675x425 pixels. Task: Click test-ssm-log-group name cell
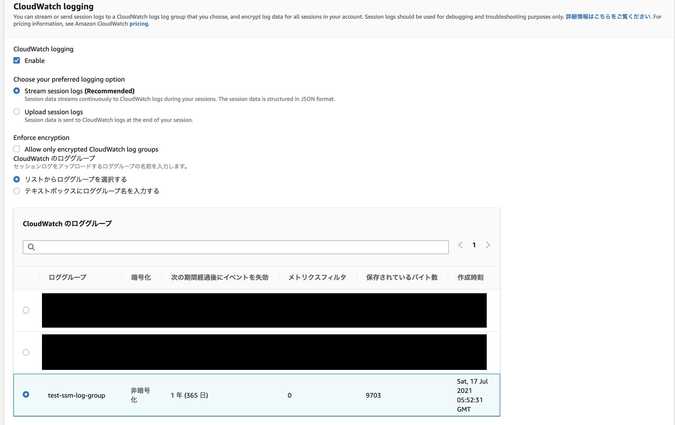coord(77,395)
